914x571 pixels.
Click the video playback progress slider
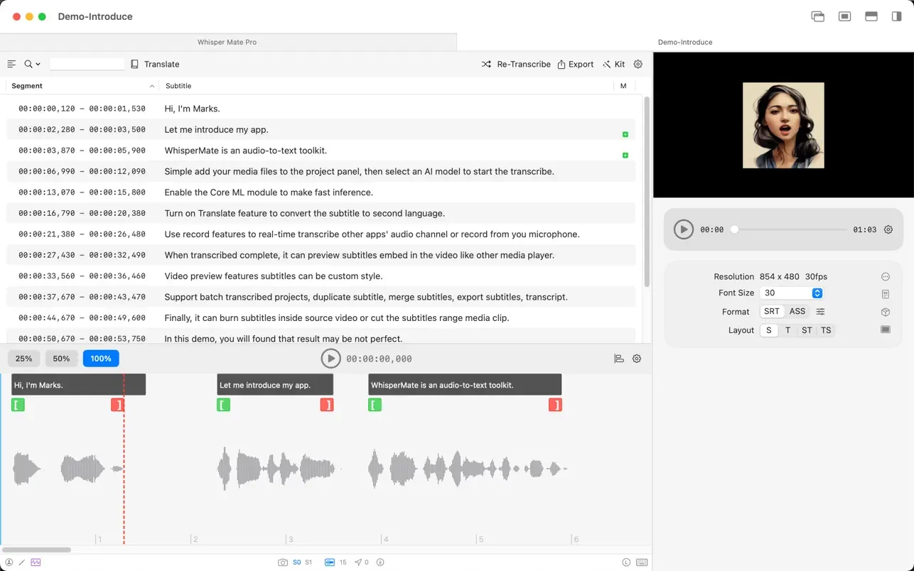[x=790, y=229]
